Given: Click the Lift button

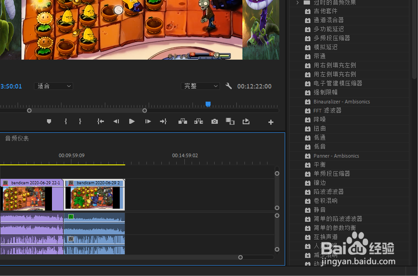Looking at the screenshot, I should coord(183,122).
